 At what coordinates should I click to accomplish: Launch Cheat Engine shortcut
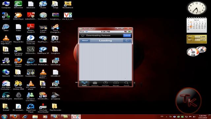[6, 96]
